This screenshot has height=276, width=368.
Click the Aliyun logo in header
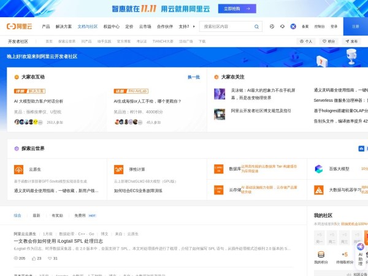click(20, 26)
